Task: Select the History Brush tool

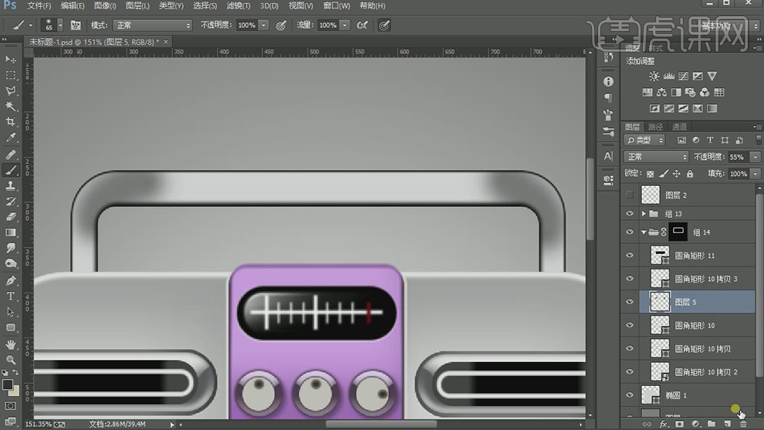Action: tap(10, 201)
